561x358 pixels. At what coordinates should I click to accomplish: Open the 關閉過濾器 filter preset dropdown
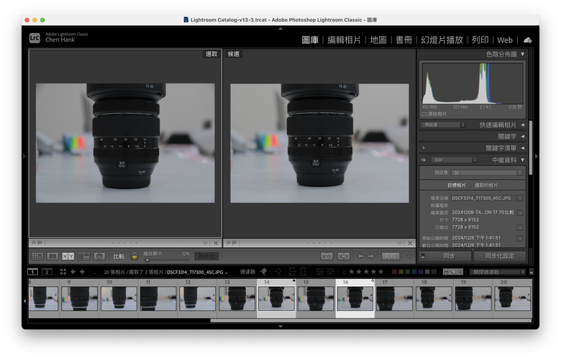498,272
